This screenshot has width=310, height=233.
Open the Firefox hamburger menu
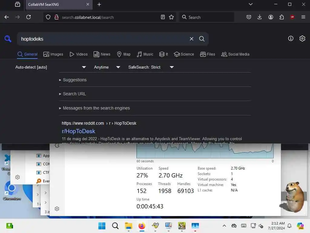(x=303, y=17)
